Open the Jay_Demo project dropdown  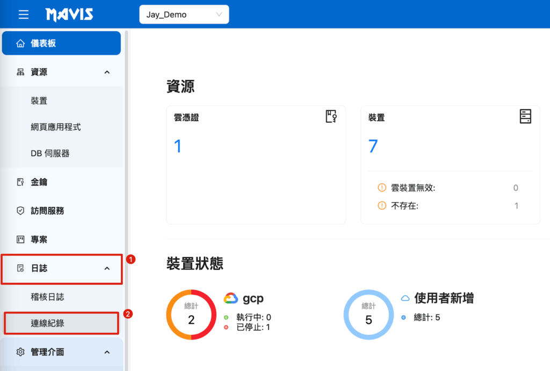(184, 14)
